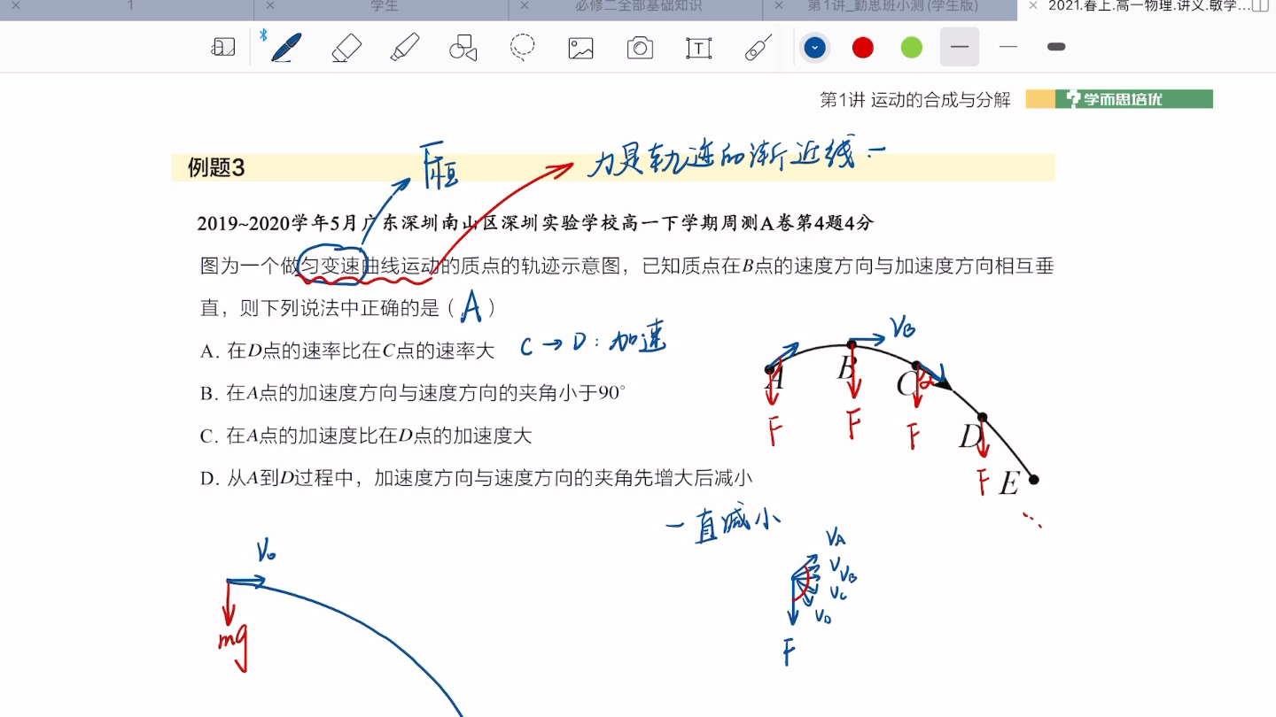Image resolution: width=1276 pixels, height=717 pixels.
Task: Select the thin stroke thickness
Action: point(1008,47)
